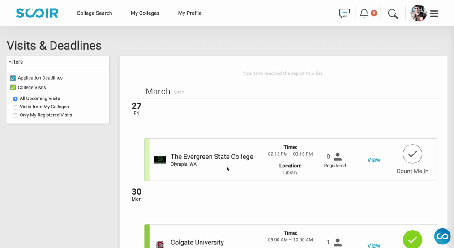The image size is (454, 248).
Task: Select Only My Registered Visits option
Action: coord(15,115)
